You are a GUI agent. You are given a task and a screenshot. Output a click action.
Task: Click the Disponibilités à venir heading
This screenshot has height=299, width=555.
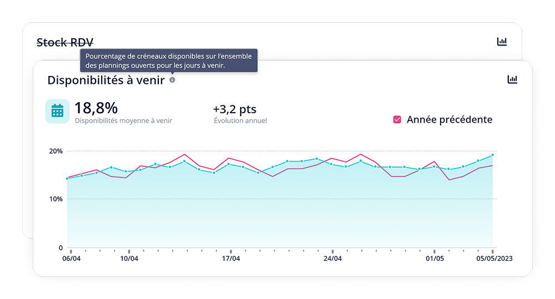106,80
